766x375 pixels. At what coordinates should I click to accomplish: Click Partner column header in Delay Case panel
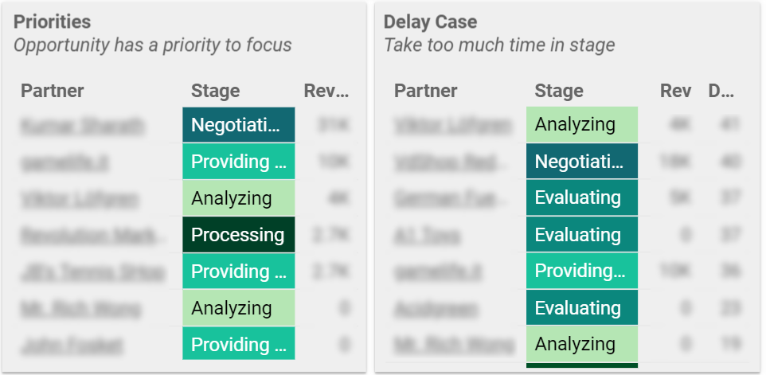[425, 91]
